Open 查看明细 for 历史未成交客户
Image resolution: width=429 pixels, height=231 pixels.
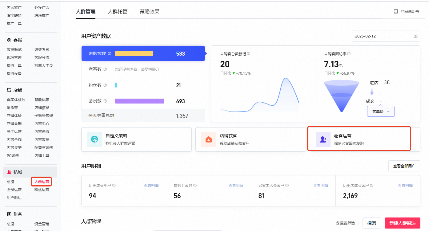click(x=405, y=186)
